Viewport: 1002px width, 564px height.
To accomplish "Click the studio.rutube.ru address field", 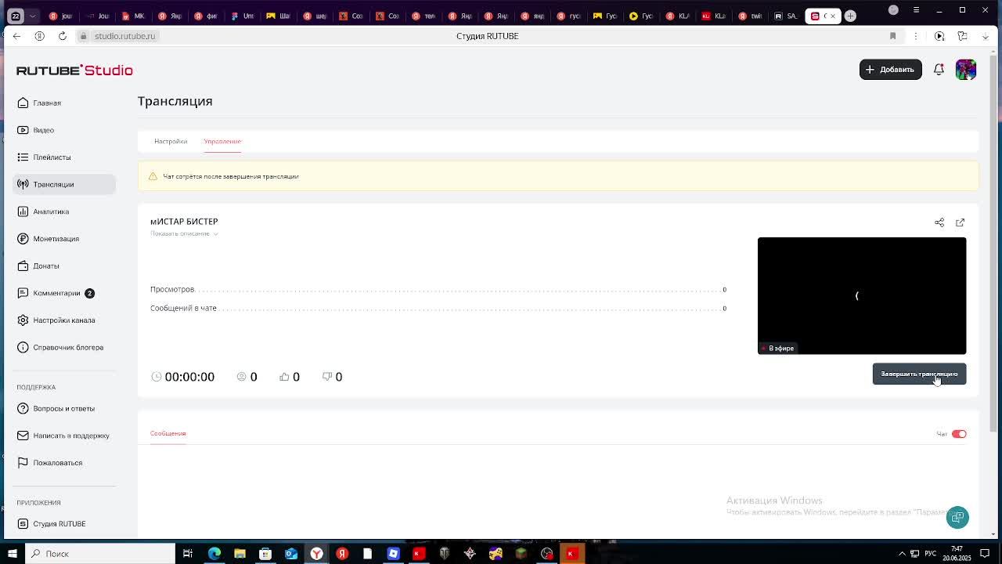I will click(x=125, y=36).
